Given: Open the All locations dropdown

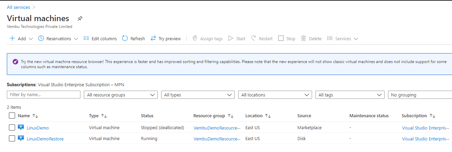Looking at the screenshot, I should 275,95.
